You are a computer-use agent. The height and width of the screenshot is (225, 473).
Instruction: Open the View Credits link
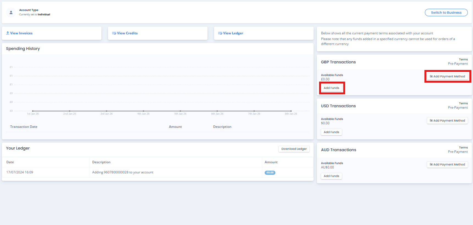click(x=127, y=33)
